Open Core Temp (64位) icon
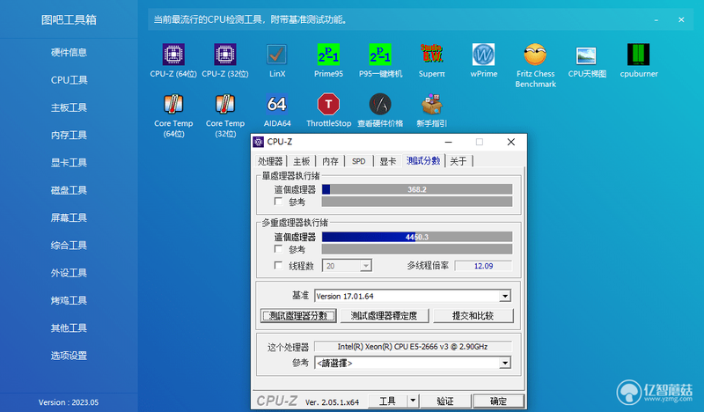 tap(173, 104)
